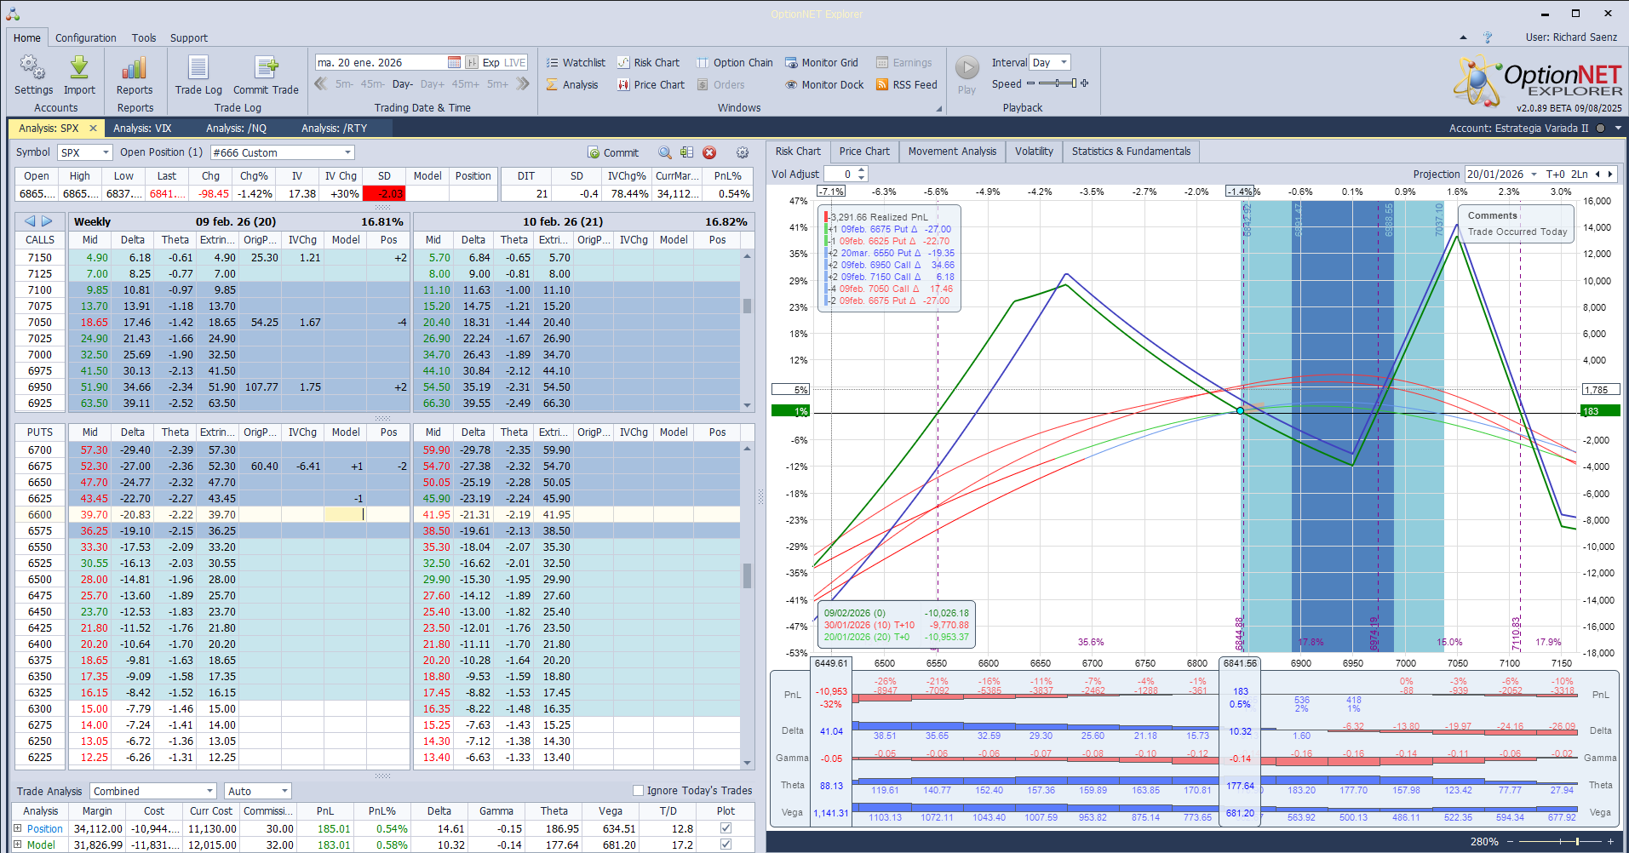1629x853 pixels.
Task: Click the expiration jump icon beside Exp
Action: click(472, 62)
